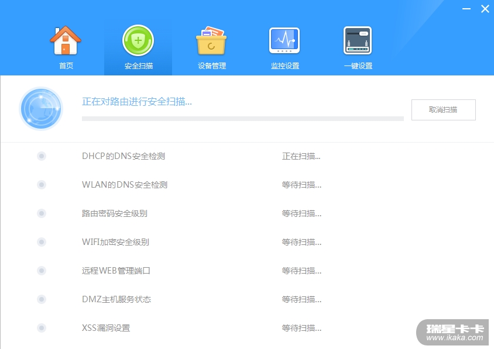This screenshot has height=349, width=494.
Task: Open 监控设置 monitor icon
Action: (284, 40)
